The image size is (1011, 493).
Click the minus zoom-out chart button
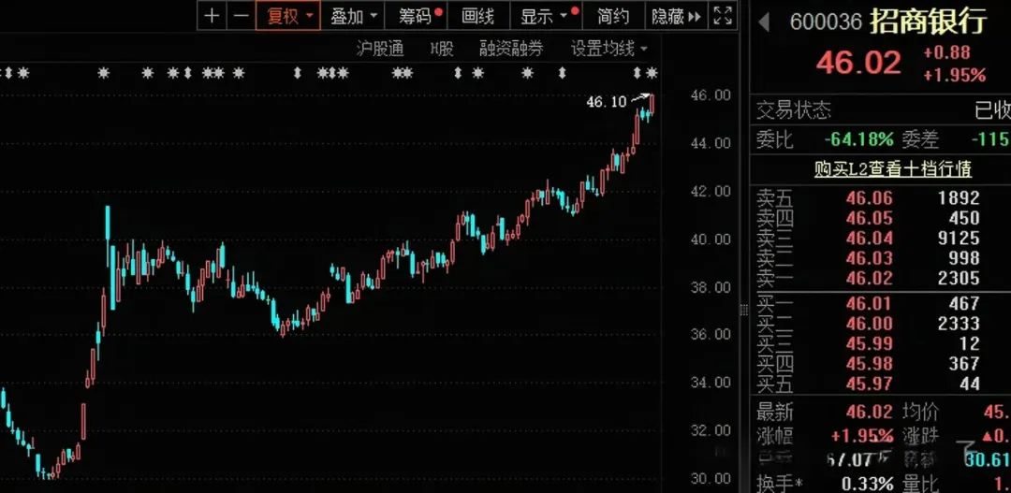click(242, 16)
